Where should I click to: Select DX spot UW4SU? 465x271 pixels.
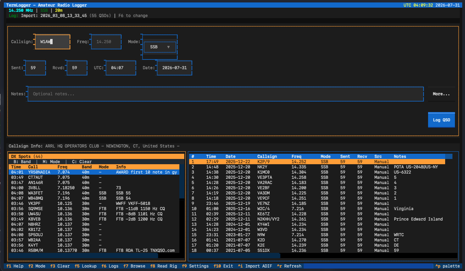point(94,214)
